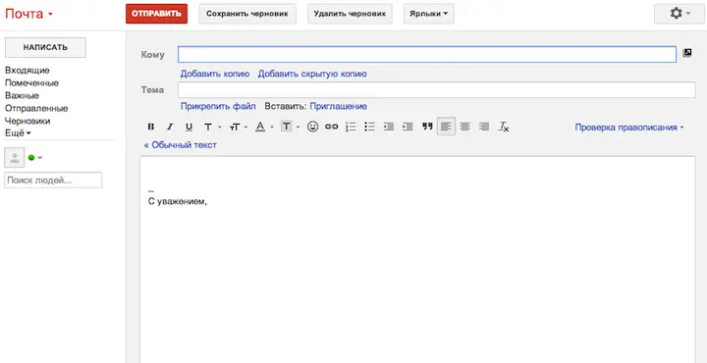
Task: Open the Помеченные folder
Action: point(31,82)
